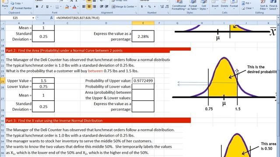Toggle italic formatting
Viewport: 280px width, 157px height.
(x=42, y=7)
